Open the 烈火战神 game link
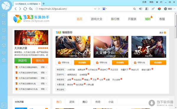This screenshot has width=177, height=109. [x=116, y=80]
